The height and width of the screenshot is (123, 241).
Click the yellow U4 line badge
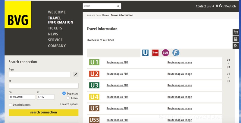tap(94, 97)
